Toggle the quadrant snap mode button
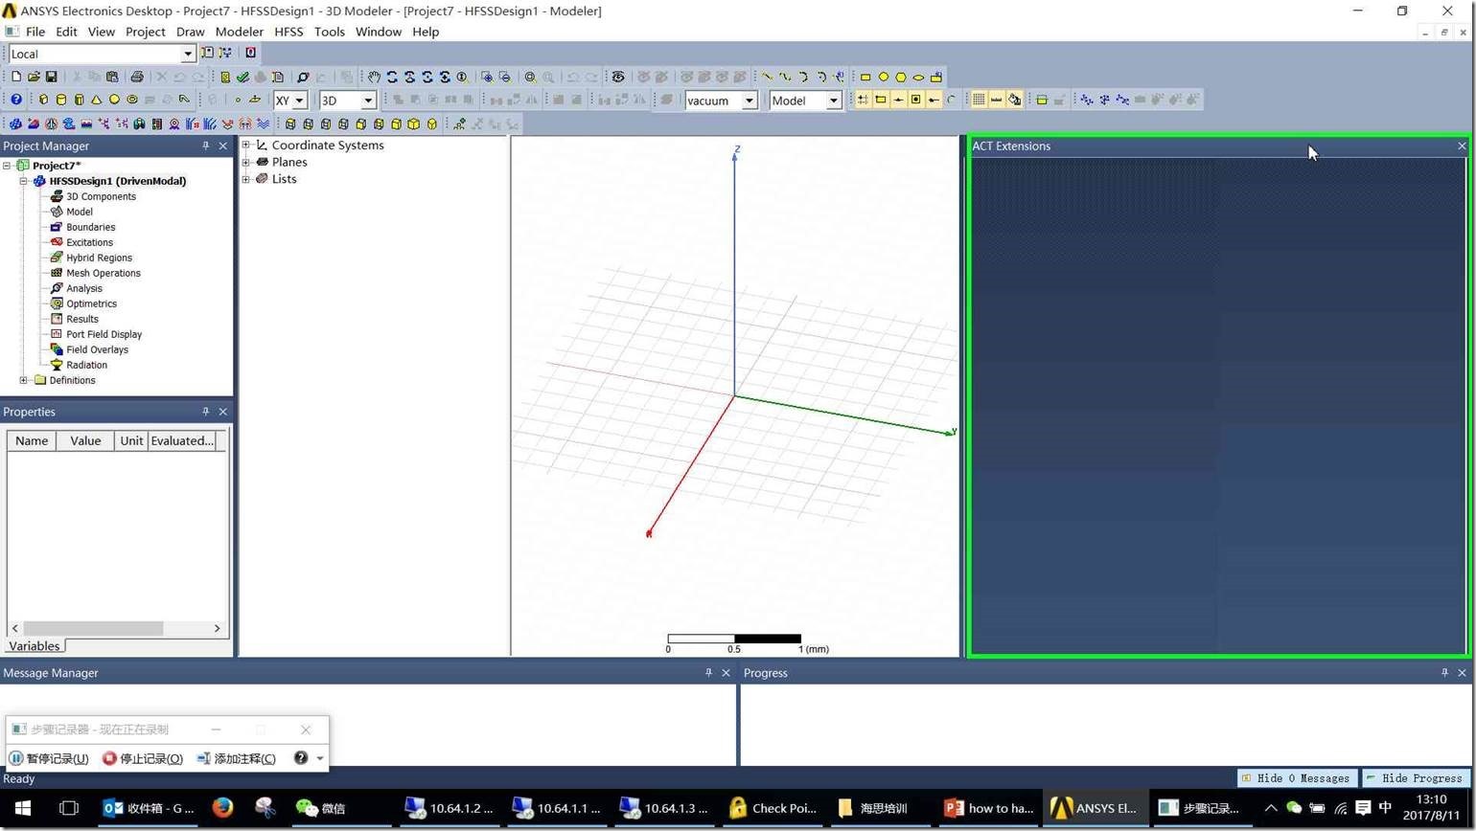 pos(933,100)
